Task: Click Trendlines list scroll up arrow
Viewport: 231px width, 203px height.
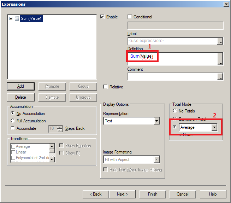Action: pos(52,146)
